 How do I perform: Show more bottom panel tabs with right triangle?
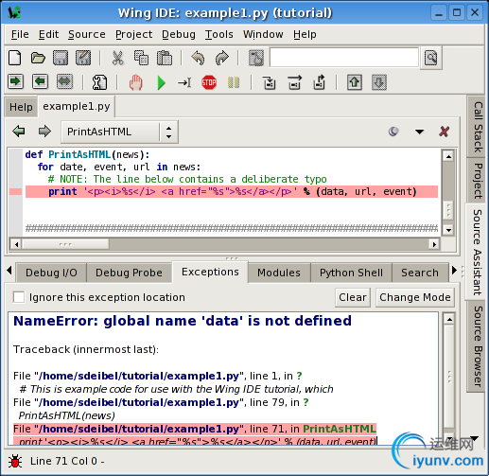[x=454, y=271]
